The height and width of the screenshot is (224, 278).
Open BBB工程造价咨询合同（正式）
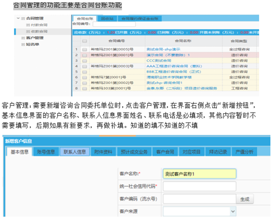click(x=174, y=71)
